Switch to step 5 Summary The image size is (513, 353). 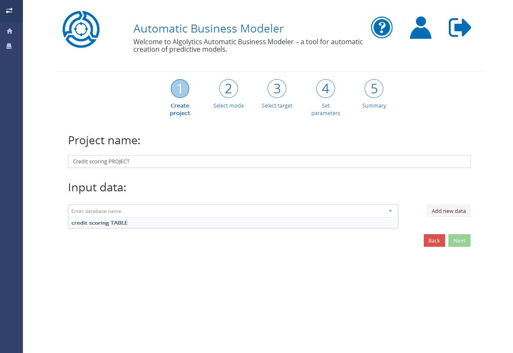[x=374, y=89]
